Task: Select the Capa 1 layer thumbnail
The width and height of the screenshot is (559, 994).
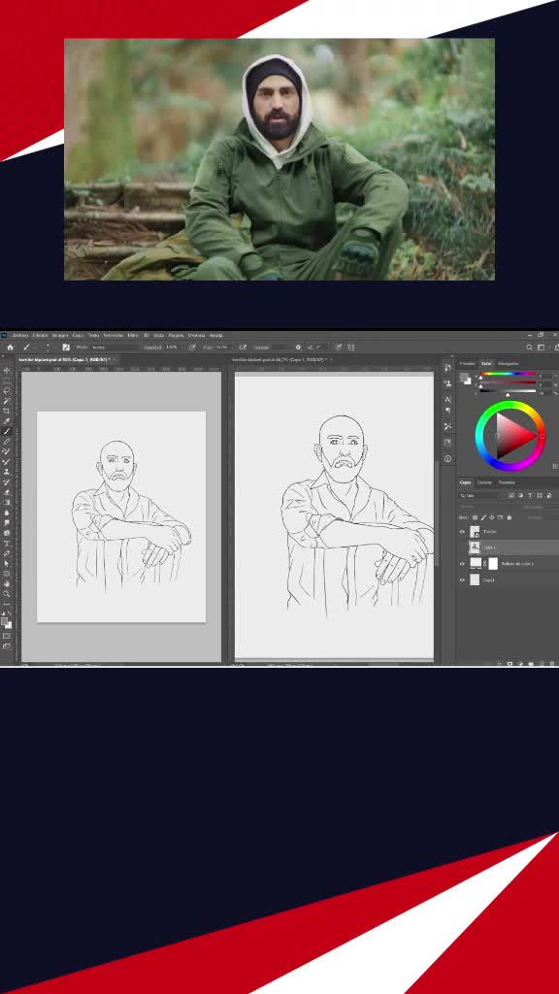Action: (x=475, y=547)
